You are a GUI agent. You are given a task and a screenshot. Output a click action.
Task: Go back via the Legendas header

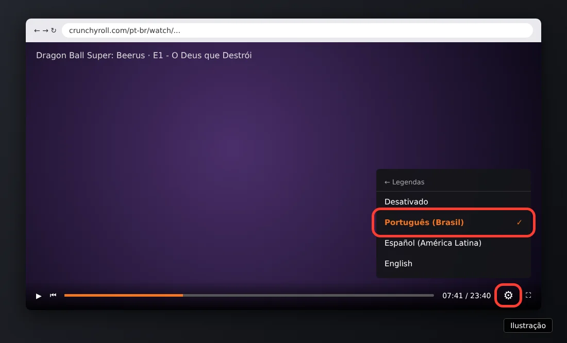pos(404,182)
